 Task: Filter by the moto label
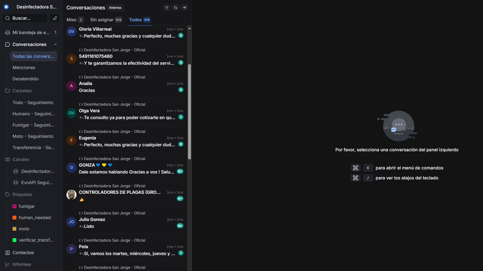coord(34,229)
